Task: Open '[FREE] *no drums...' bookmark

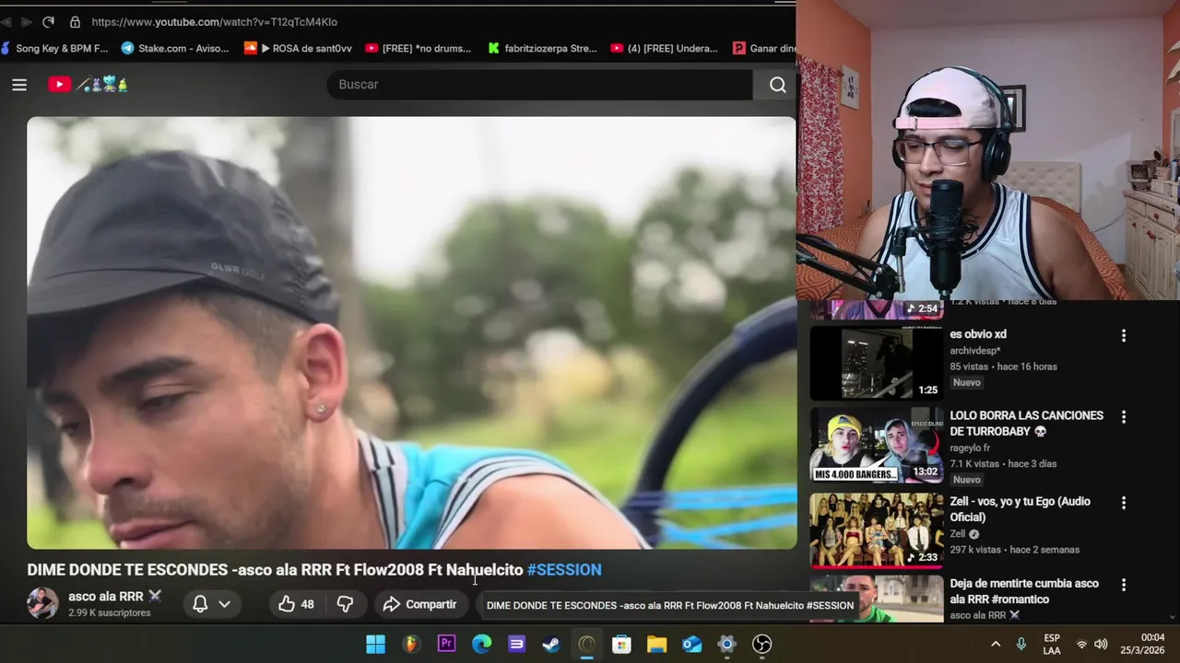Action: tap(419, 48)
